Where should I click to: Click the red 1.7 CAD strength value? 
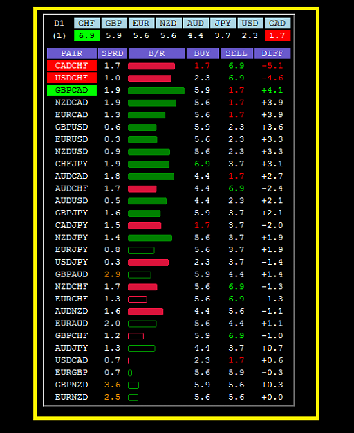[277, 35]
